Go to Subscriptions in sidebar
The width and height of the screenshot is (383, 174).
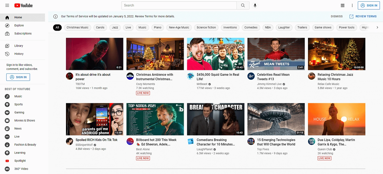pyautogui.click(x=22, y=33)
